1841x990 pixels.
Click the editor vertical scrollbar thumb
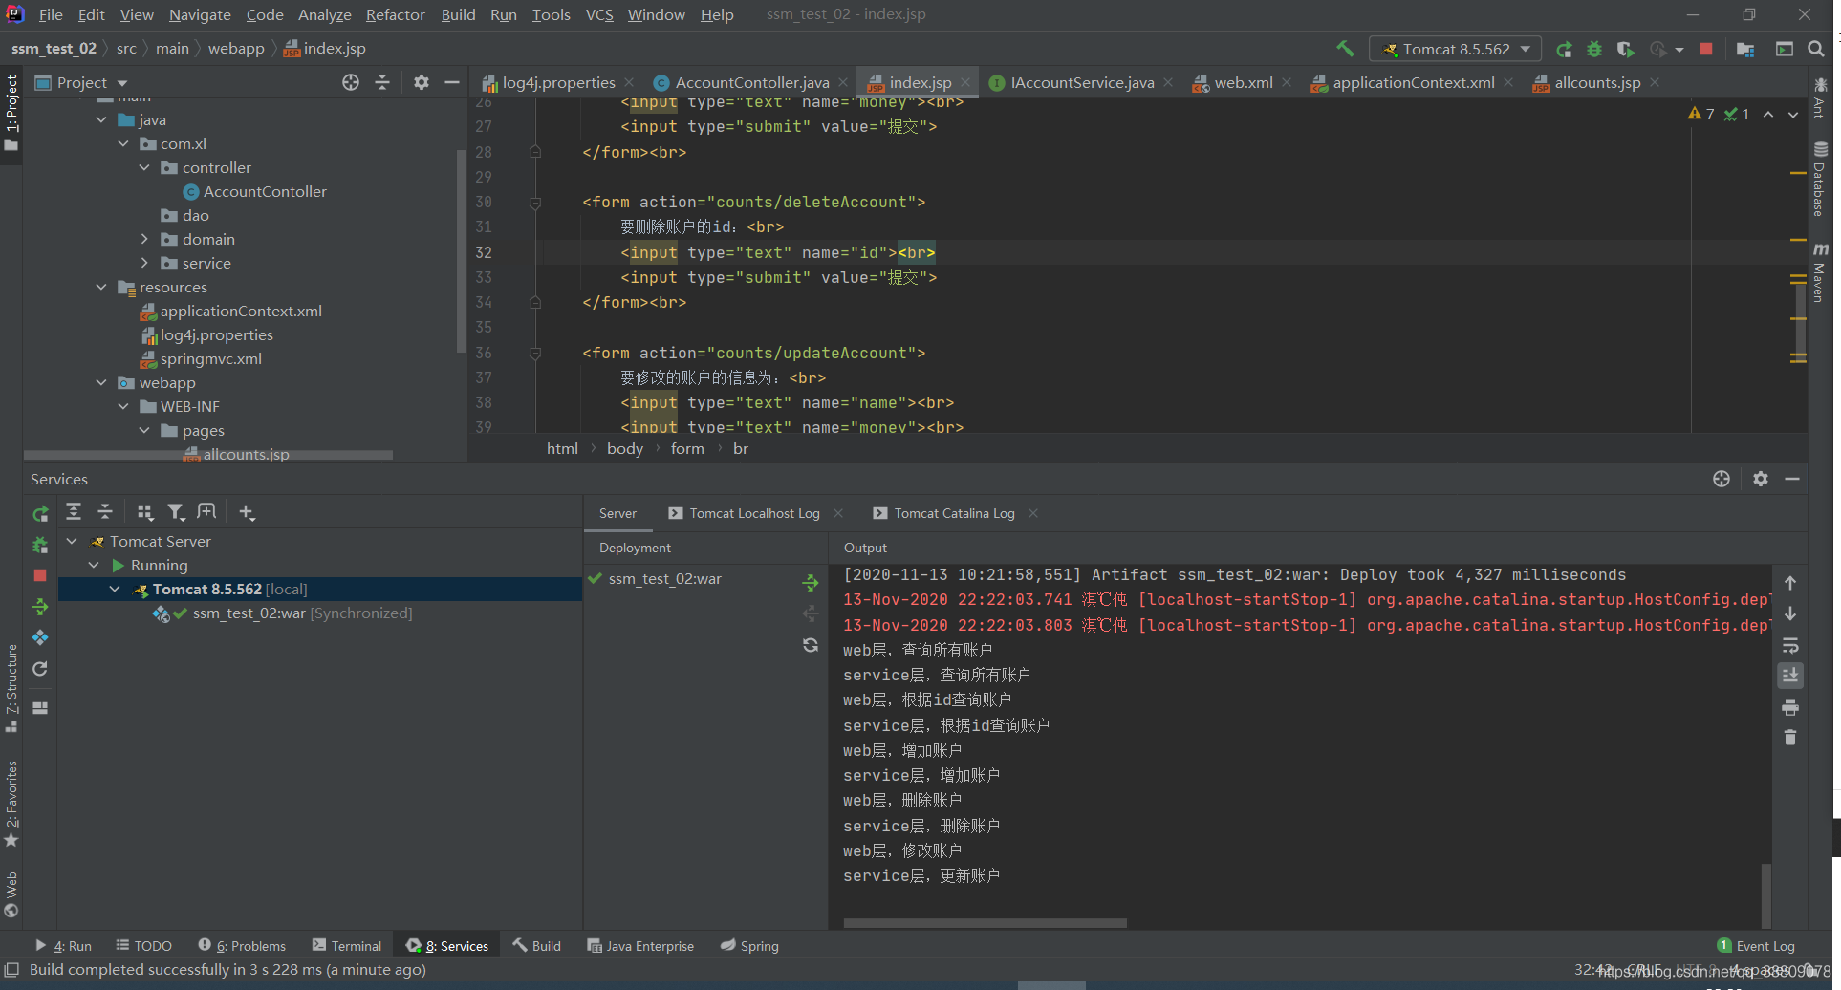coord(1800,325)
